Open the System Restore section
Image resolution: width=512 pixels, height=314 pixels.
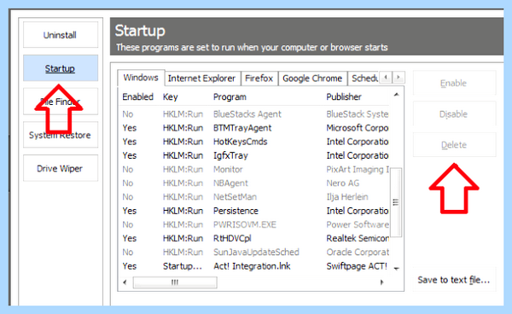[x=61, y=135]
